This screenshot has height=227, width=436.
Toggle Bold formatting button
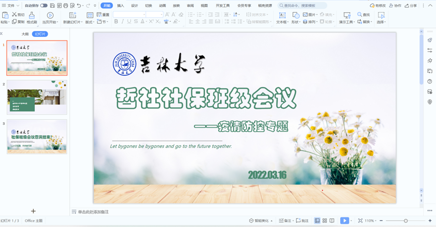pos(116,22)
